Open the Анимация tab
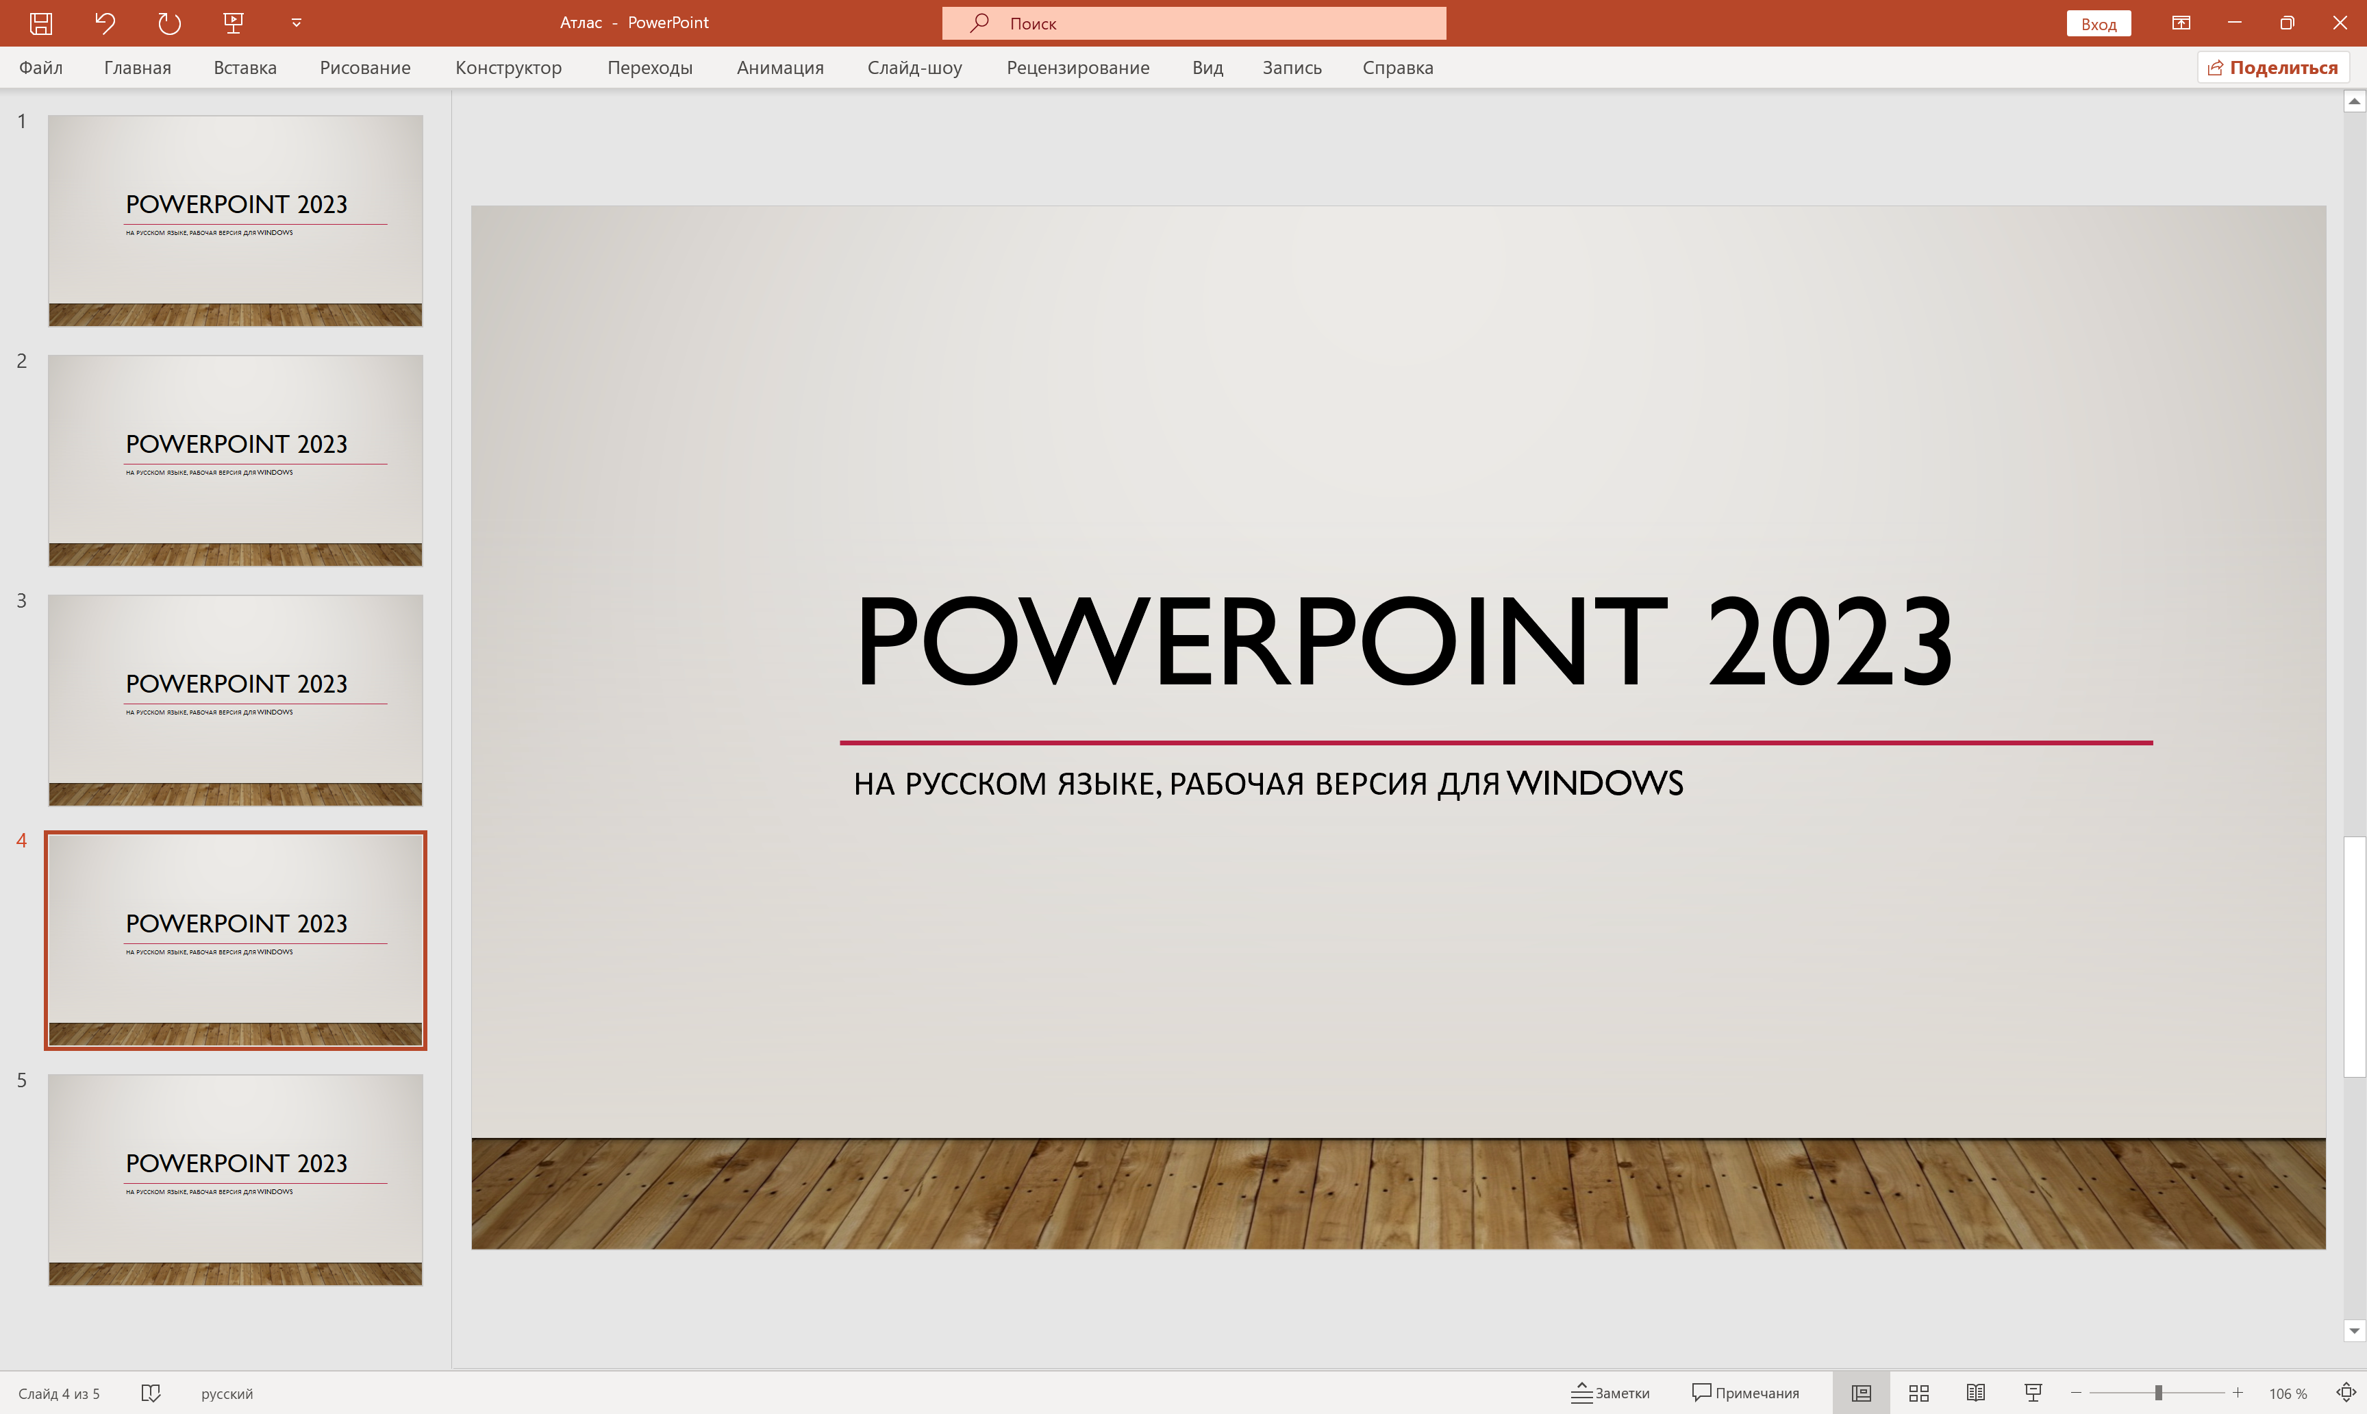 coord(779,68)
